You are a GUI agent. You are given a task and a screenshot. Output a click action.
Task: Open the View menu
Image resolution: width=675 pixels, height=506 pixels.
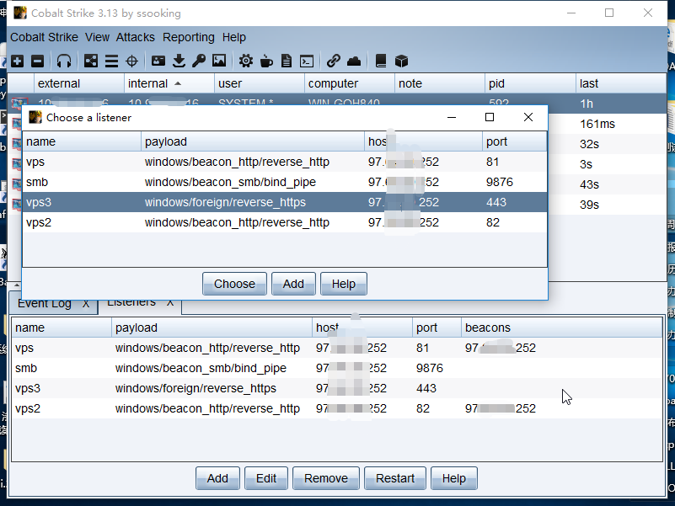pos(97,37)
